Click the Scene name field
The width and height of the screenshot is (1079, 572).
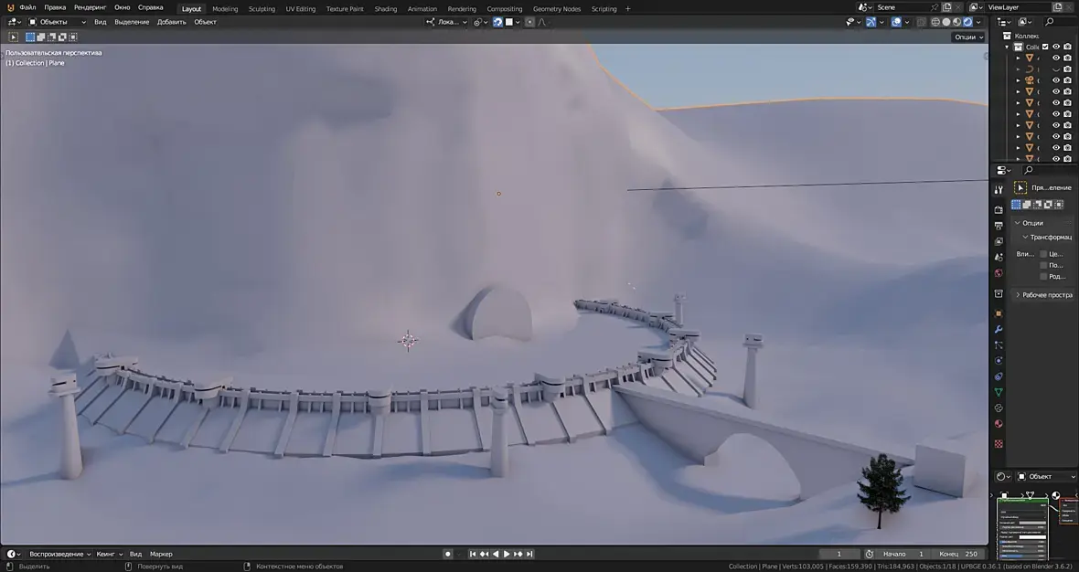click(x=902, y=7)
